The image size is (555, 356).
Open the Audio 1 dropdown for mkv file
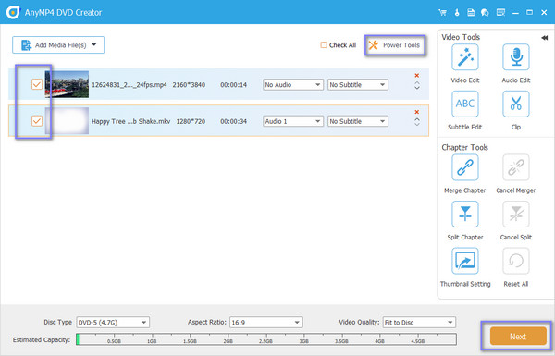[292, 121]
